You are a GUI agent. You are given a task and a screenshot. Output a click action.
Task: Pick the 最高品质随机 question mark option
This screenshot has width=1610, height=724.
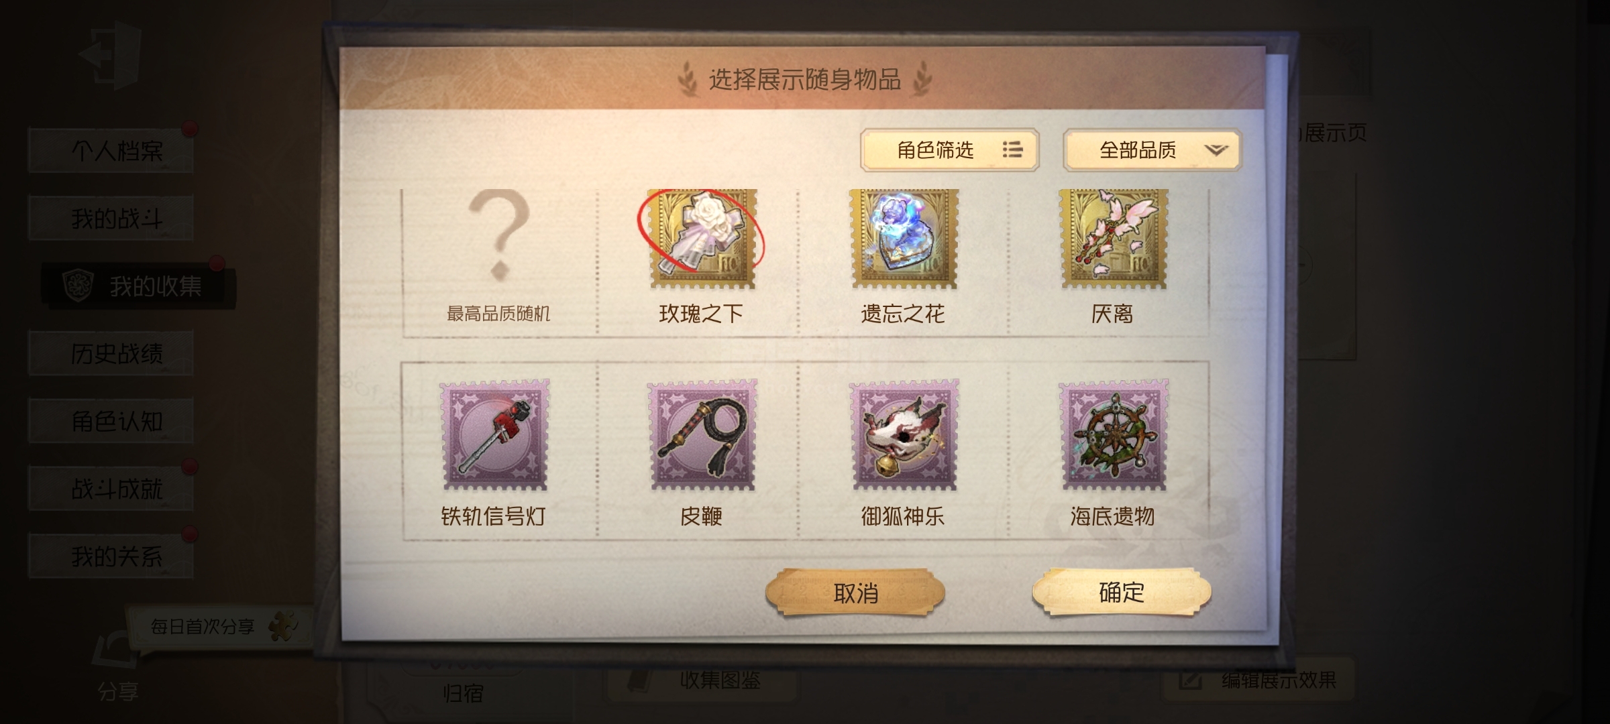pos(499,255)
